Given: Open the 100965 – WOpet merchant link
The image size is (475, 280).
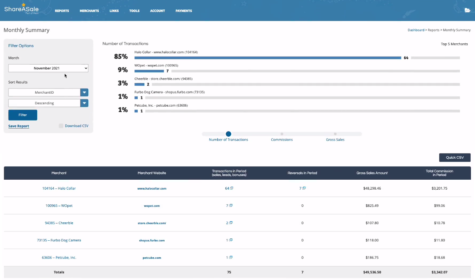Looking at the screenshot, I should (59, 205).
